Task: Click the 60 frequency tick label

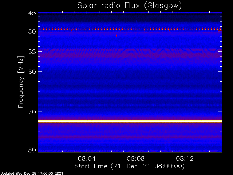Action: 32,71
